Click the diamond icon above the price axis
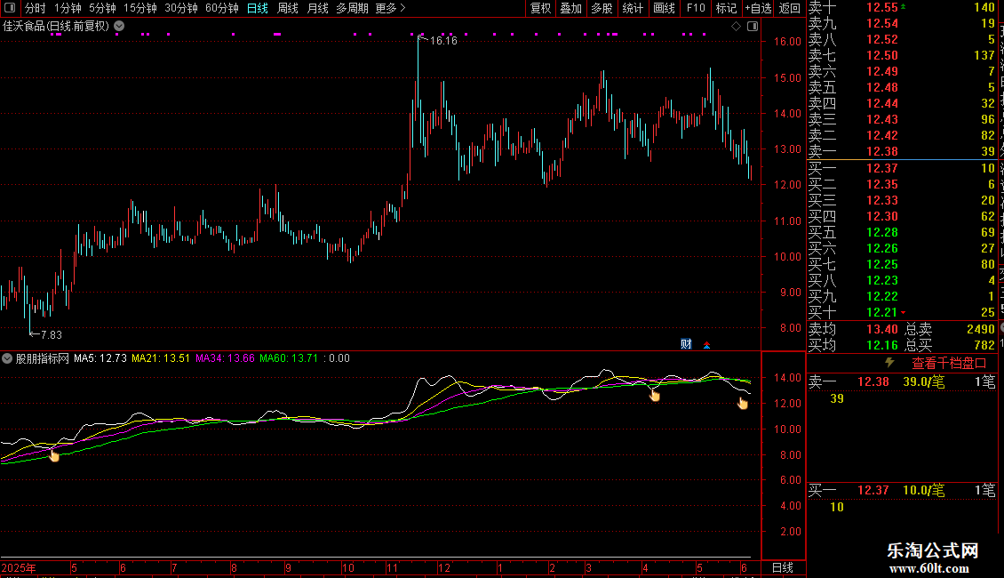This screenshot has width=1004, height=578. click(x=737, y=27)
